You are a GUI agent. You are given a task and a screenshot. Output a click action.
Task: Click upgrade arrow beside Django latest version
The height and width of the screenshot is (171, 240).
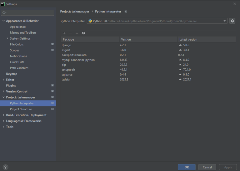[180, 45]
